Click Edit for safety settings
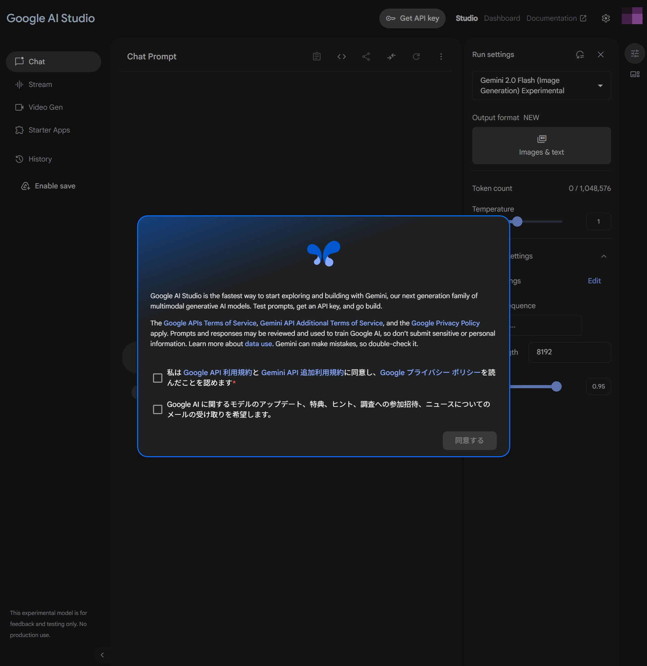The image size is (647, 666). (x=594, y=281)
